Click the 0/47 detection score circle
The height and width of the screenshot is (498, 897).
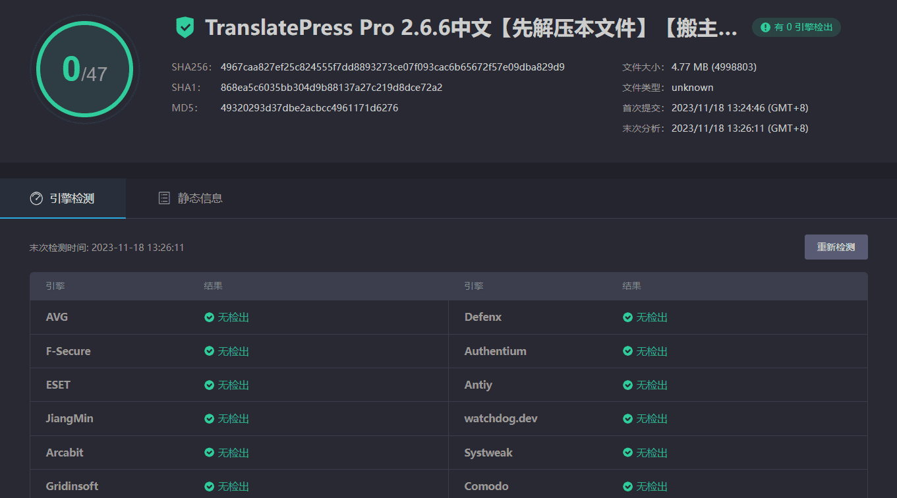(85, 70)
